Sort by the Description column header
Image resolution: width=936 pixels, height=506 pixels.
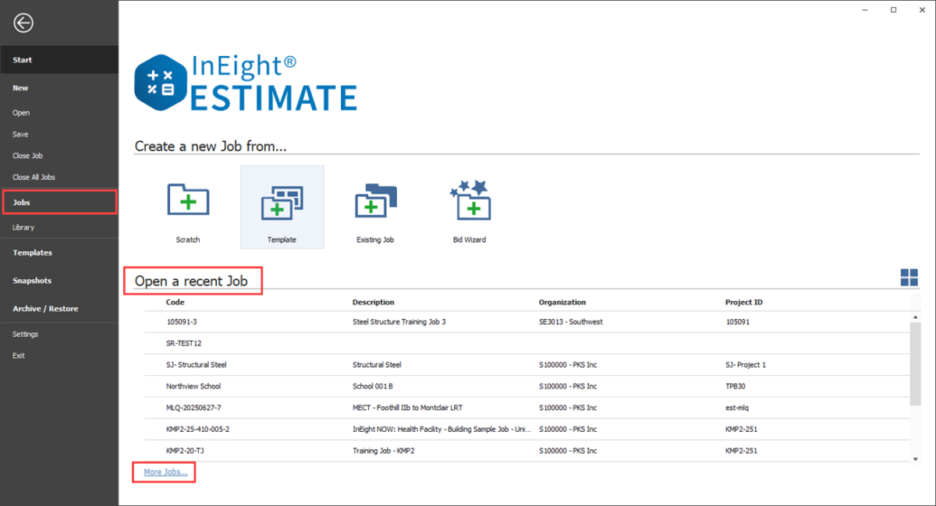point(373,303)
